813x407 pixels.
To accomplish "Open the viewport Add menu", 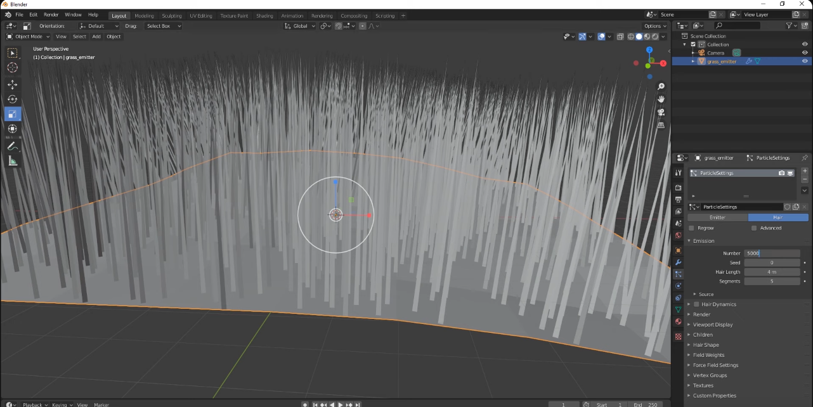I will click(96, 36).
